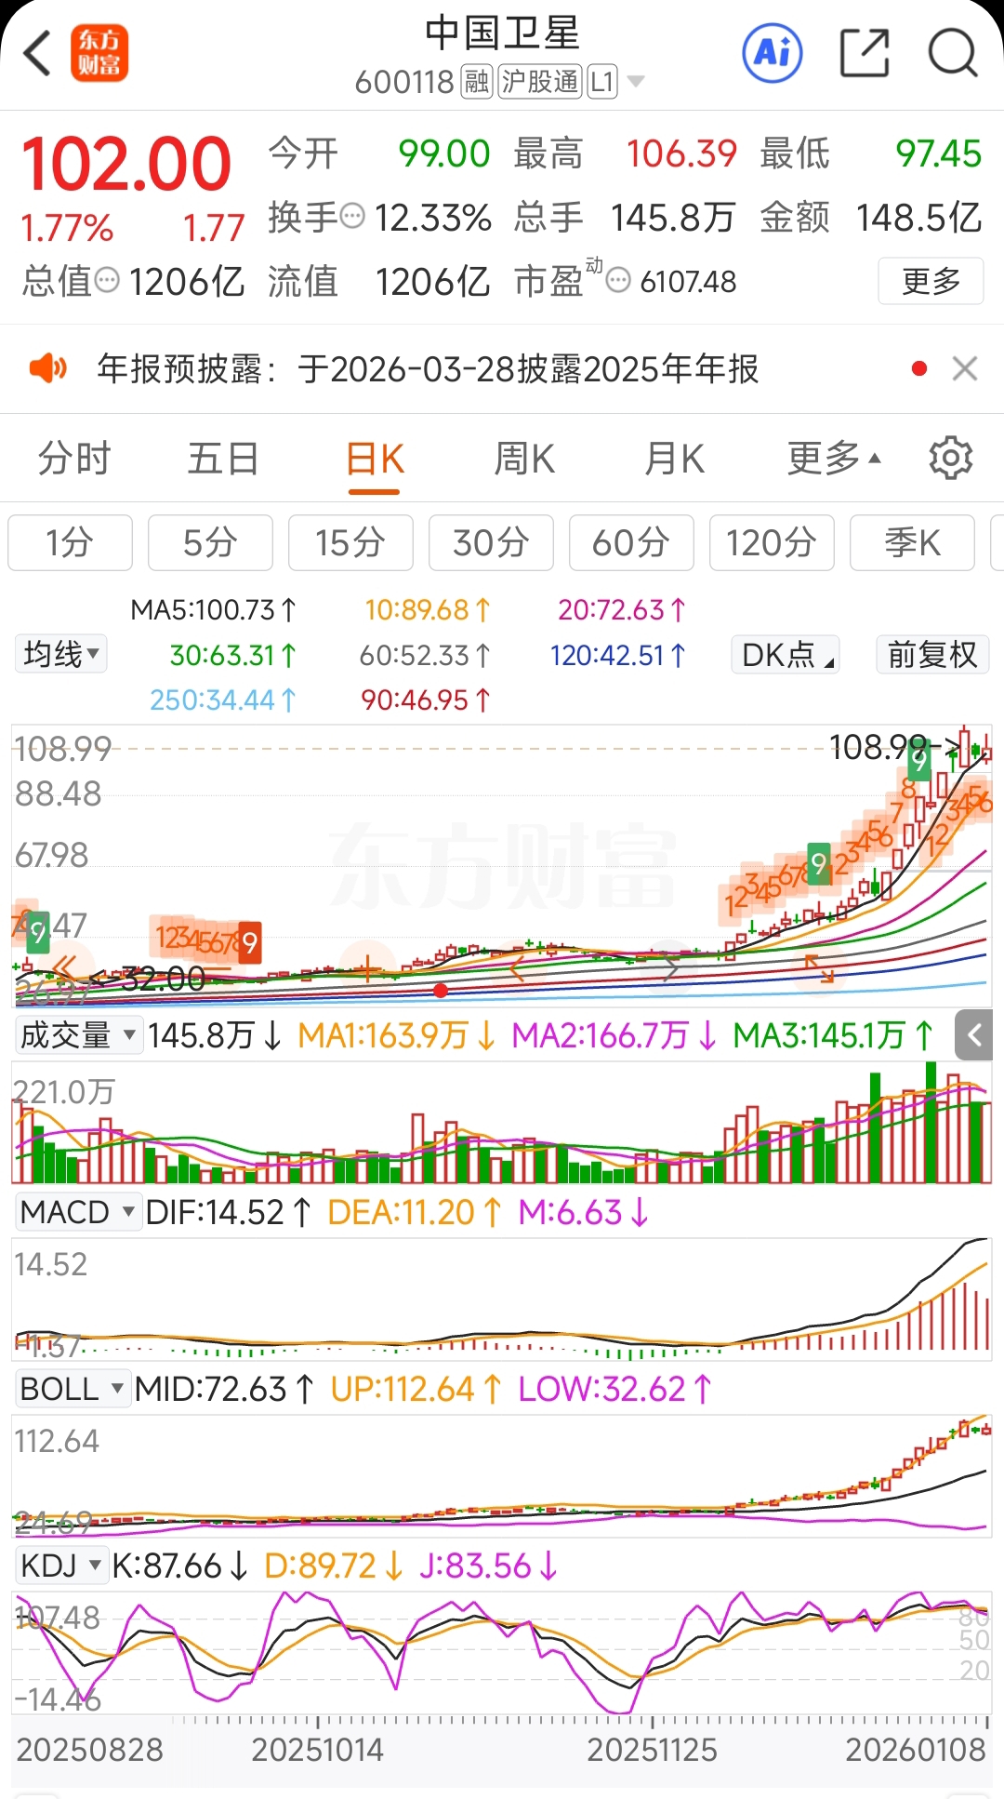The height and width of the screenshot is (1799, 1004).
Task: Tap the orange speaker announcement icon
Action: 47,368
